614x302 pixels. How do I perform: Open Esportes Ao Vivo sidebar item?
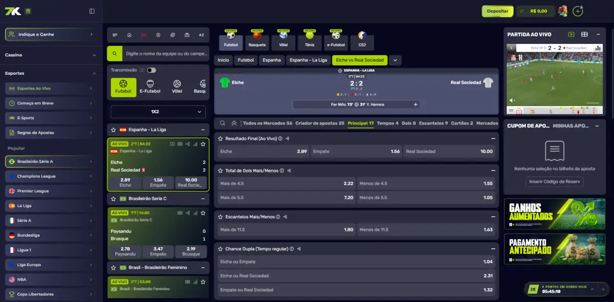pos(51,89)
